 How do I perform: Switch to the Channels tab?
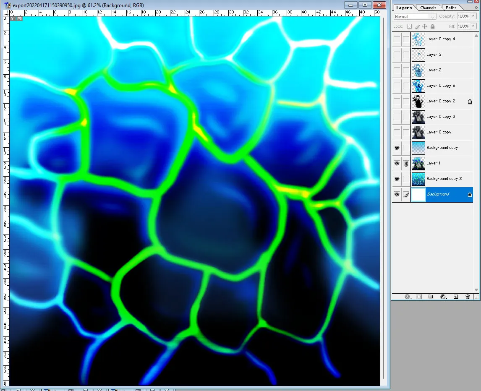(x=428, y=8)
